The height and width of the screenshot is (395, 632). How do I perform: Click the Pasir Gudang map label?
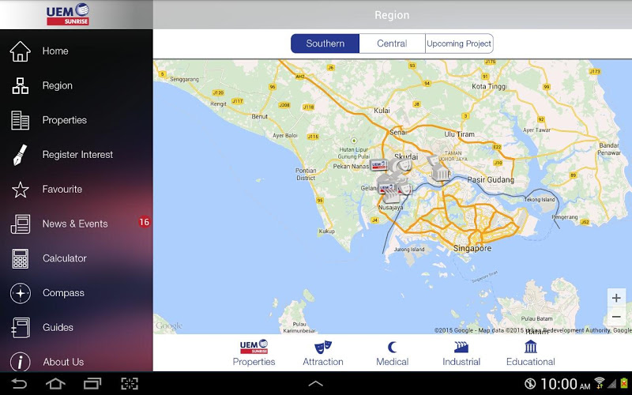(491, 180)
